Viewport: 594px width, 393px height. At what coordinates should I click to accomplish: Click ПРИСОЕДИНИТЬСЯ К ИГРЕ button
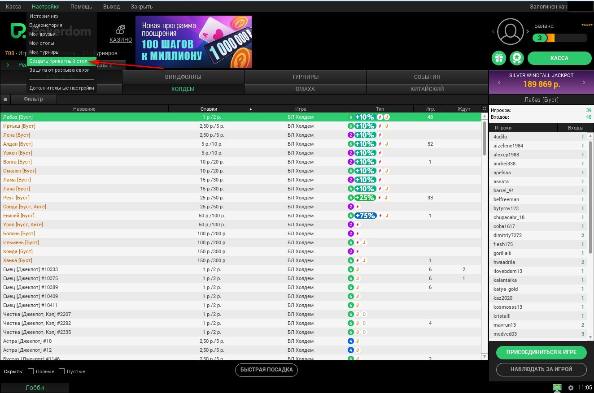[541, 352]
